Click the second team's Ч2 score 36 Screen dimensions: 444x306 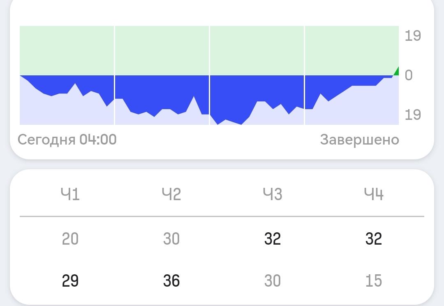point(171,281)
